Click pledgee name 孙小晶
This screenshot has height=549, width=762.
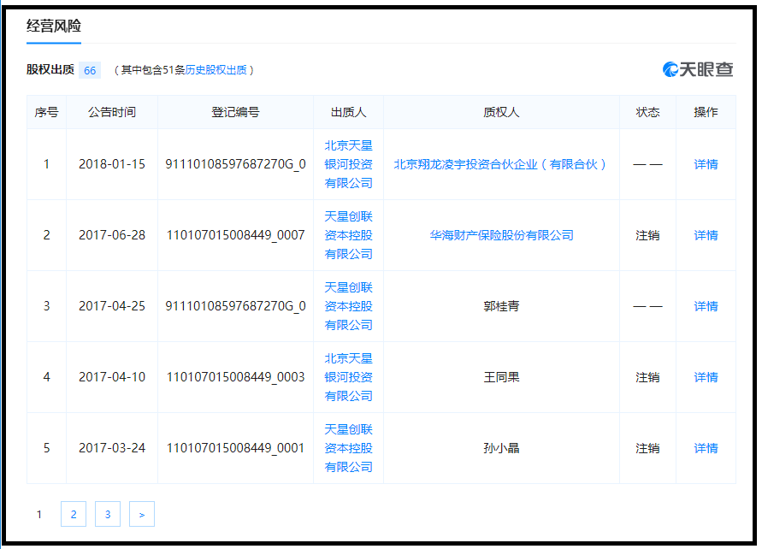(x=501, y=448)
